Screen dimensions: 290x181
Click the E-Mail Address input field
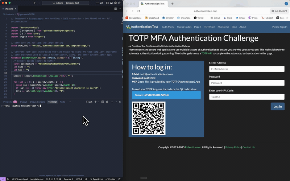pos(246,69)
